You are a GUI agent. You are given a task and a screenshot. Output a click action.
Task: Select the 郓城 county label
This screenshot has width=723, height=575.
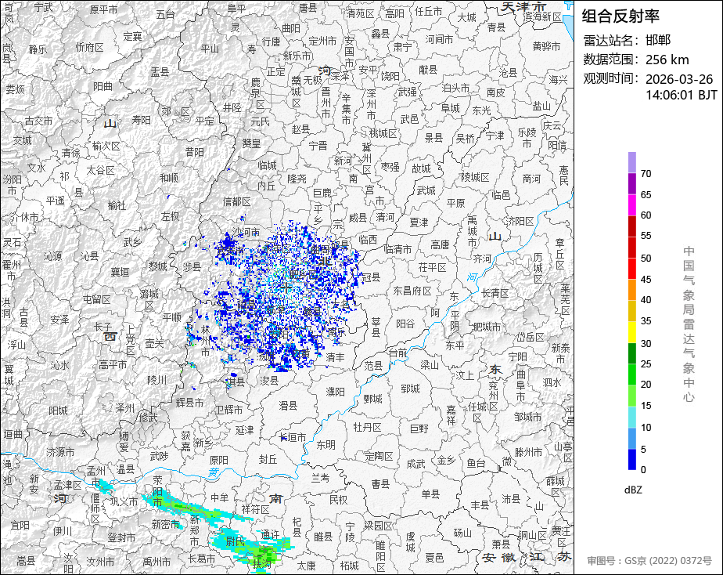click(410, 389)
